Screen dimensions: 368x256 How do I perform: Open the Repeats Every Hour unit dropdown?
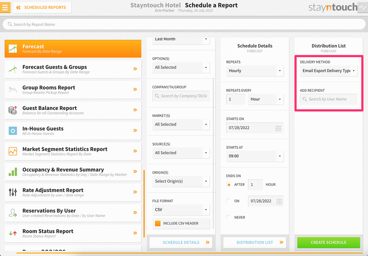pos(266,99)
